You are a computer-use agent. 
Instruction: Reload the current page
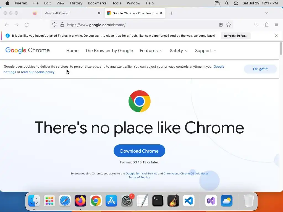tap(27, 25)
